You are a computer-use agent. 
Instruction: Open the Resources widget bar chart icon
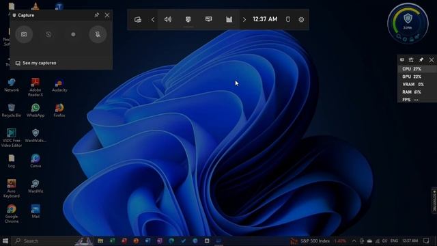click(x=229, y=19)
